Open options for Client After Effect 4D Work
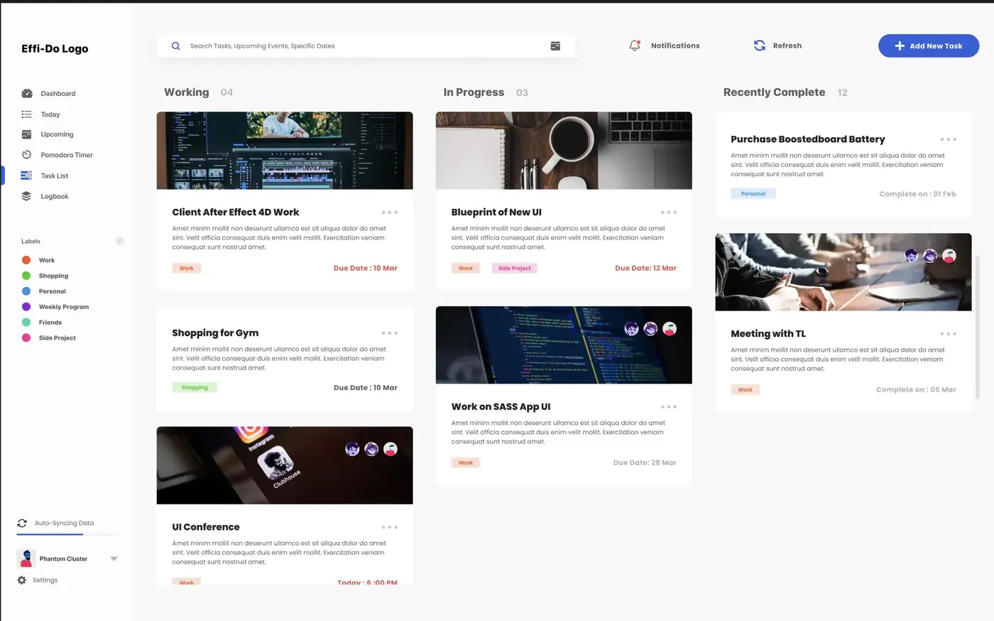Viewport: 994px width, 621px height. click(389, 212)
